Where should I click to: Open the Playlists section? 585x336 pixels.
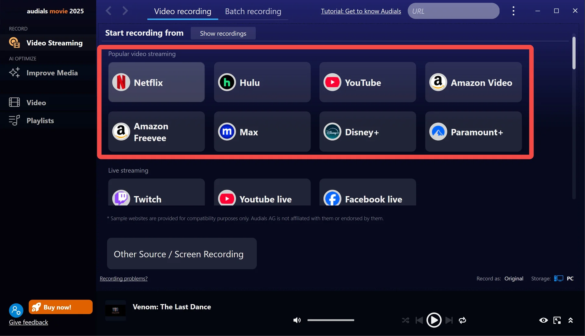[x=48, y=121]
